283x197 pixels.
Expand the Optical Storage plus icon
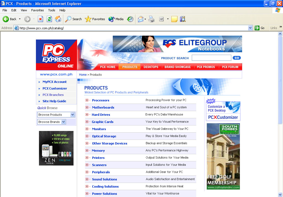[87, 136]
